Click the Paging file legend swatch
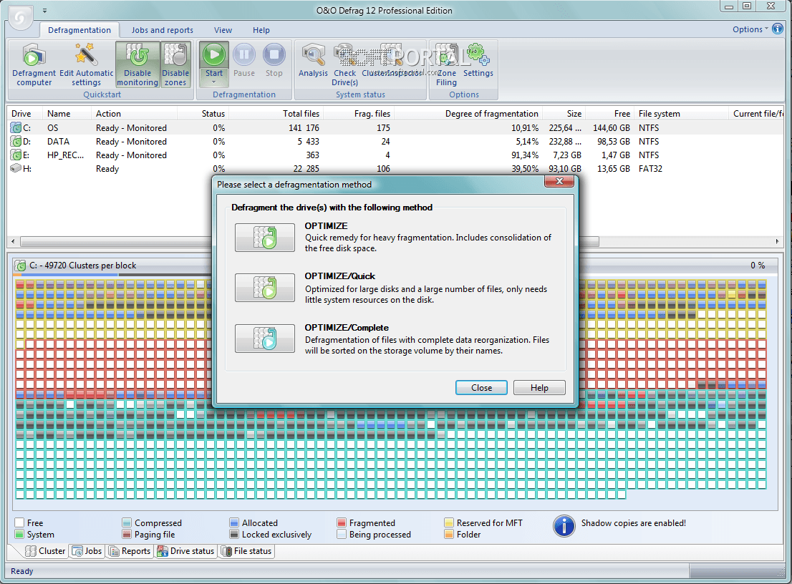The height and width of the screenshot is (584, 792). click(x=127, y=534)
